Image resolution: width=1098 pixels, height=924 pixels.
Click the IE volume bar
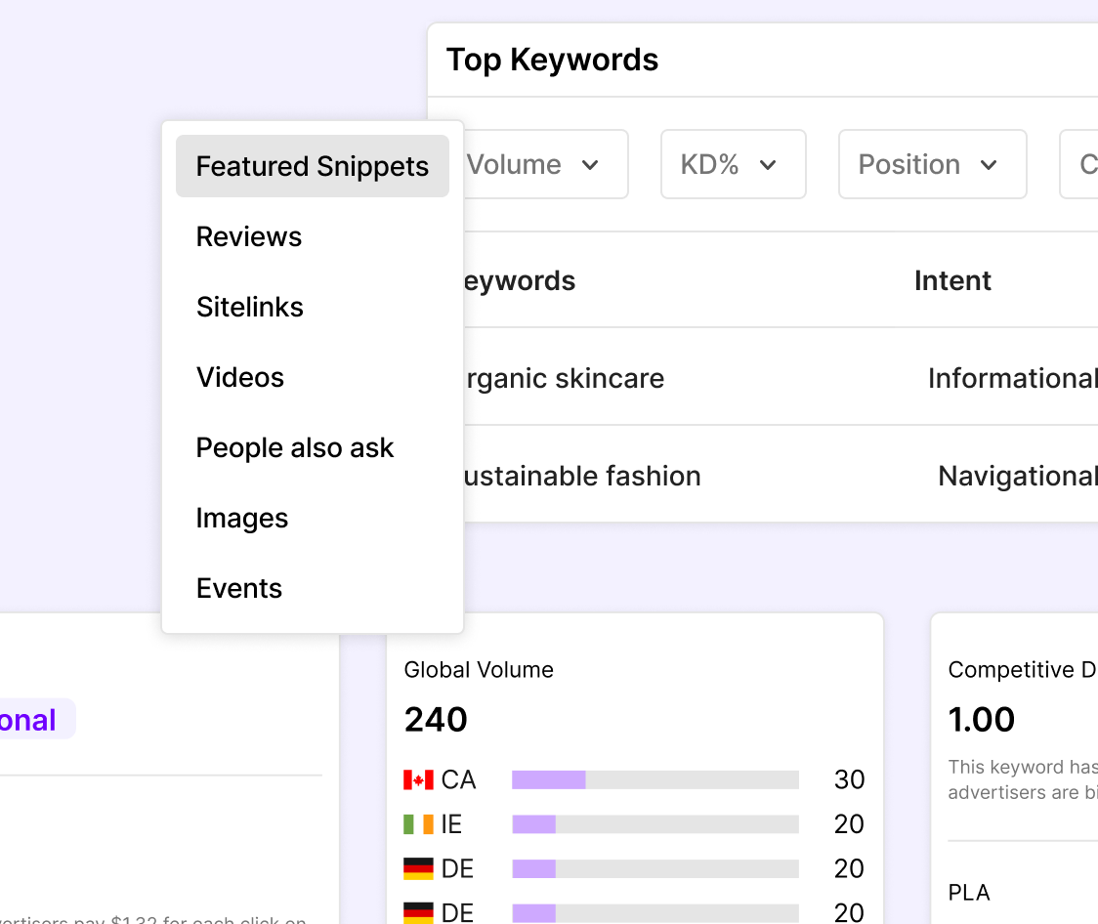(655, 824)
